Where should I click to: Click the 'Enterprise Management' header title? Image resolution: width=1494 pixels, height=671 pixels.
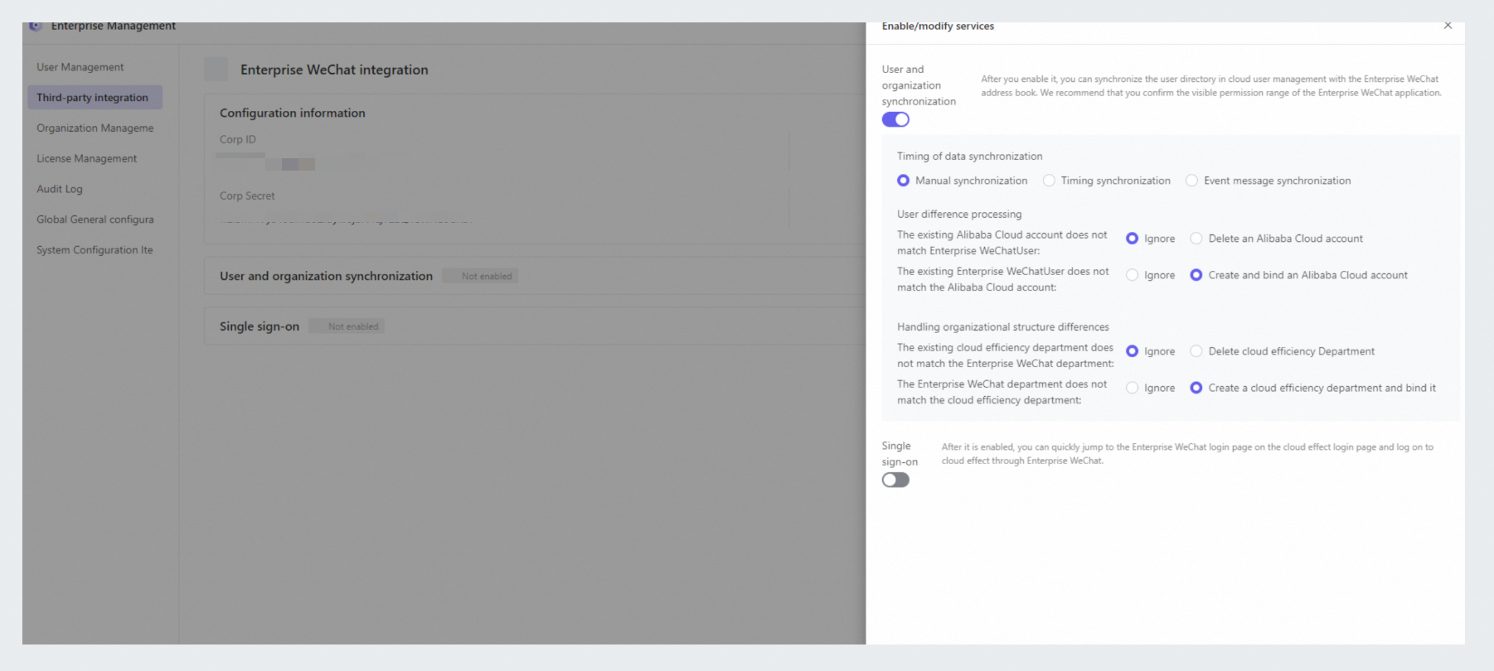(114, 27)
